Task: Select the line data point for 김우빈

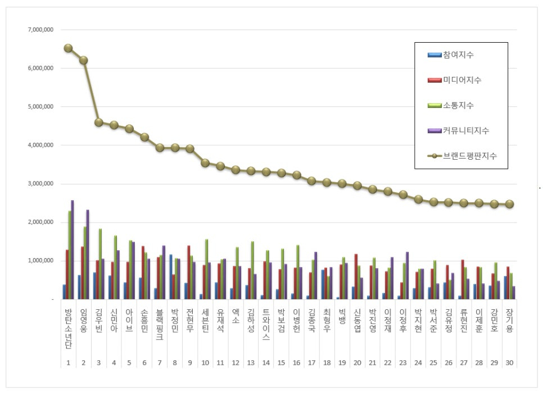Action: [x=99, y=122]
